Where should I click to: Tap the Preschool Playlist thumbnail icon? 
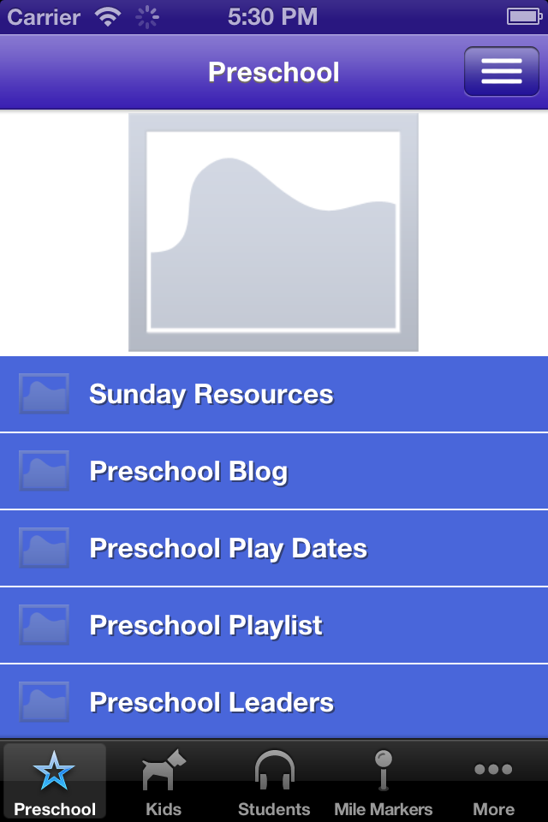(45, 625)
